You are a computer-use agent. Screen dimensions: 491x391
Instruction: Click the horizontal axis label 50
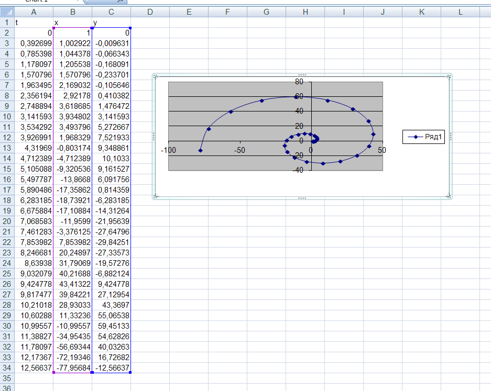click(381, 150)
